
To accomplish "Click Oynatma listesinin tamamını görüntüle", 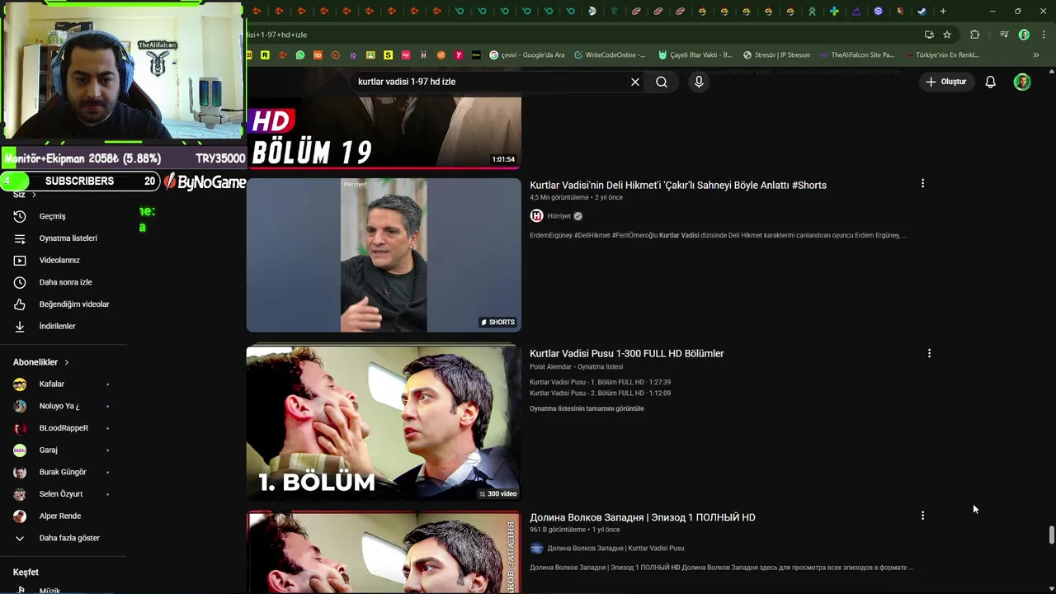I will coord(587,408).
